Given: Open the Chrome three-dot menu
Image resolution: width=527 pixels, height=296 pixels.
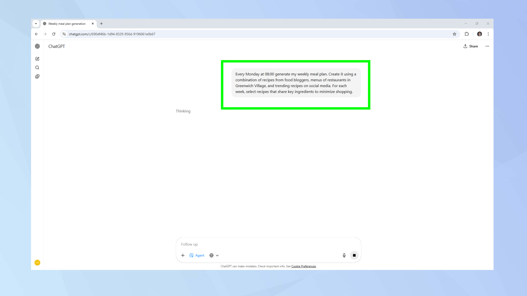Looking at the screenshot, I should coord(489,34).
